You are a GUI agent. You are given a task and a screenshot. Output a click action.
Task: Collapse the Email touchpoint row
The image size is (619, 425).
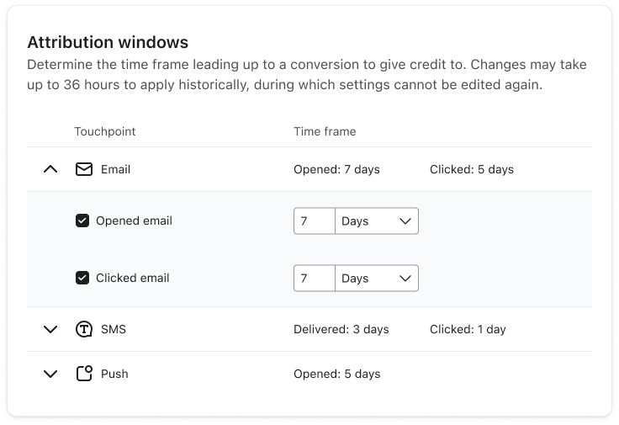coord(50,169)
